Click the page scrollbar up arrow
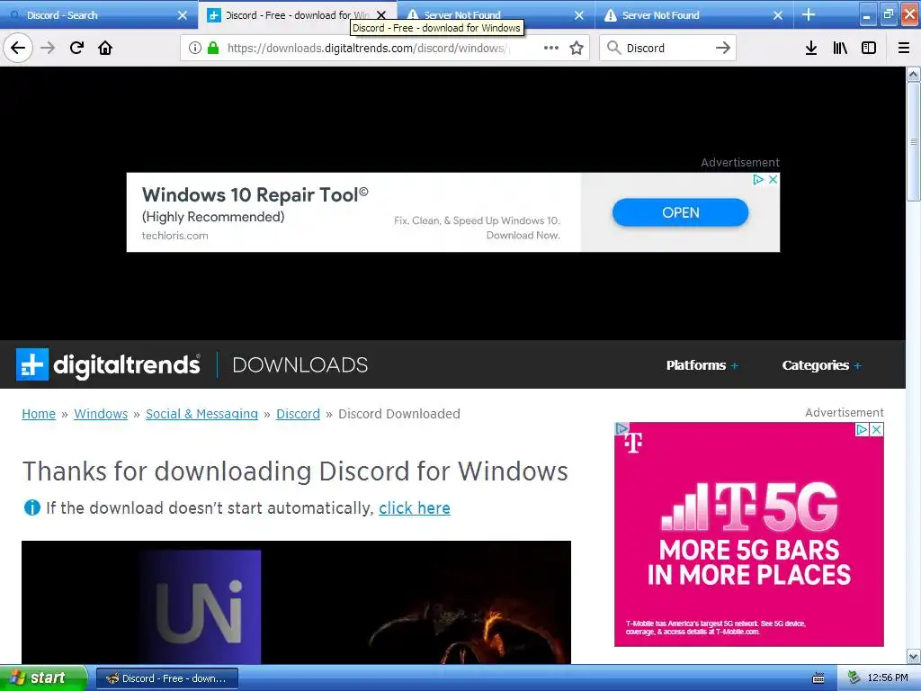Viewport: 921px width, 691px height. click(x=913, y=74)
